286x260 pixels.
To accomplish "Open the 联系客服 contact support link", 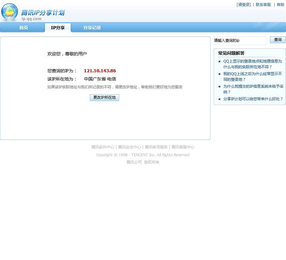I will pyautogui.click(x=263, y=5).
